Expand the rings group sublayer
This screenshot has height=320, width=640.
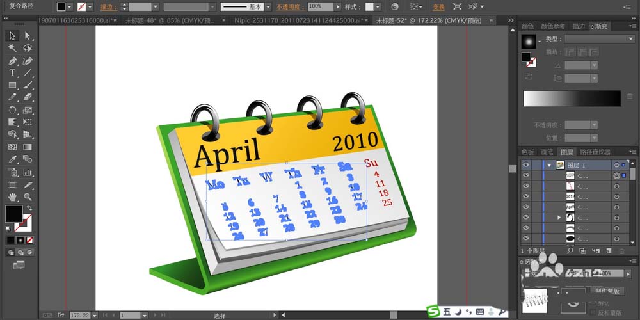tap(559, 218)
